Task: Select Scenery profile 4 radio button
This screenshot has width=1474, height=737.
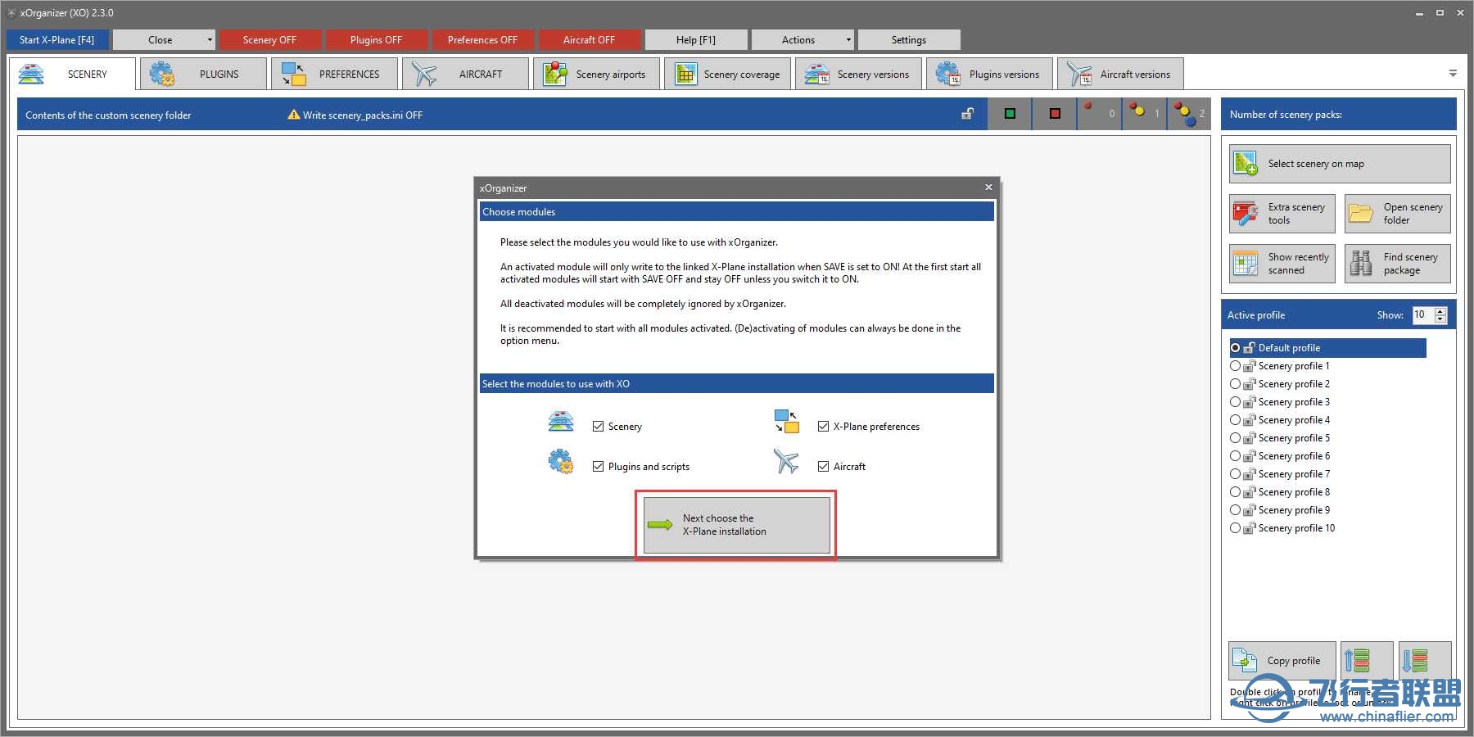Action: [x=1235, y=420]
